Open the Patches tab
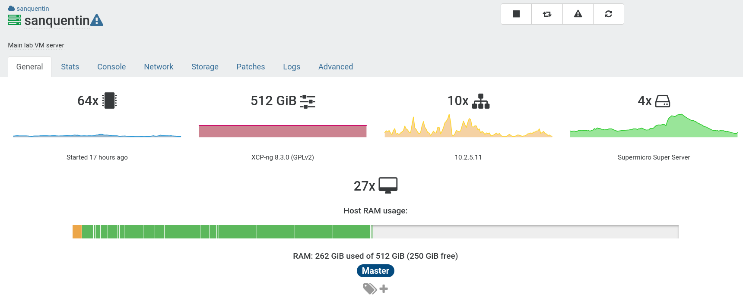 [x=251, y=67]
